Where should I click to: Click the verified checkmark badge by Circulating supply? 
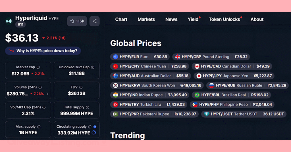[x=95, y=127]
